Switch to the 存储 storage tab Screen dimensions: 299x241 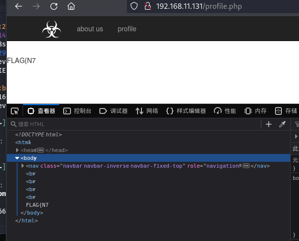[286, 111]
